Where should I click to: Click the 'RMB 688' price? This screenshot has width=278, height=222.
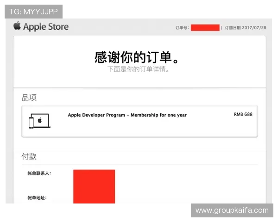click(x=243, y=114)
